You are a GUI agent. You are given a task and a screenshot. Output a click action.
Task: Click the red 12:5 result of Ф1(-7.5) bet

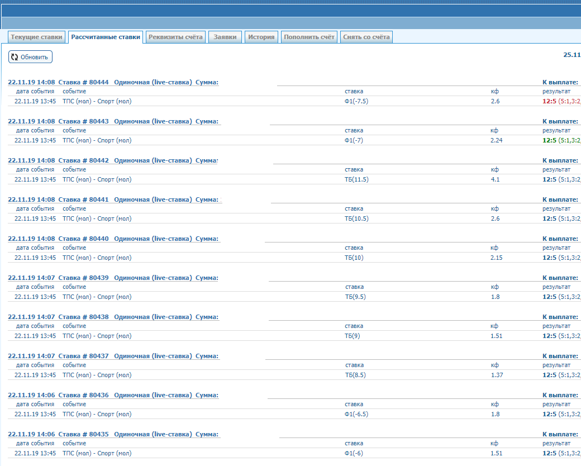pos(549,101)
